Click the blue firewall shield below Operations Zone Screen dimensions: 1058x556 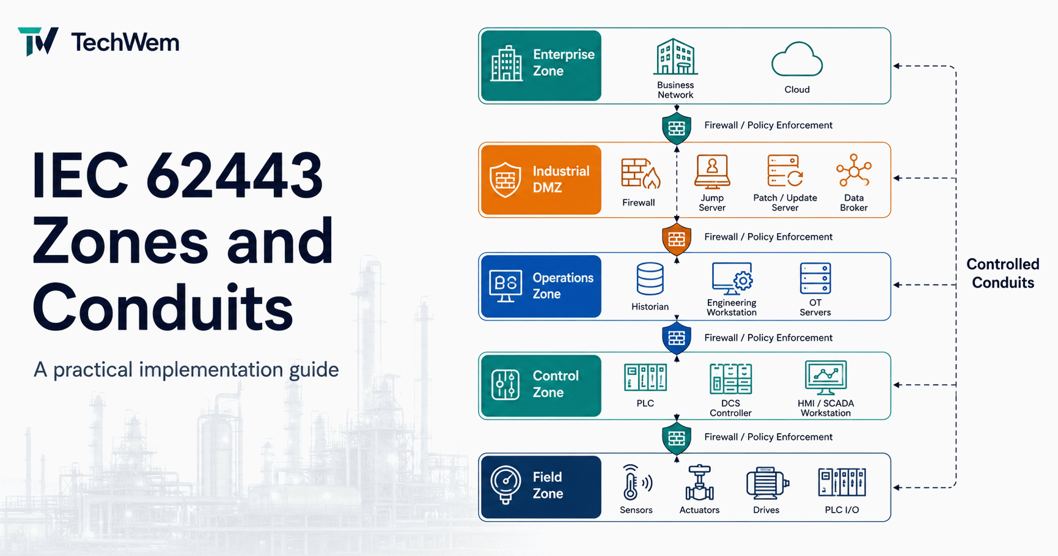pos(677,338)
